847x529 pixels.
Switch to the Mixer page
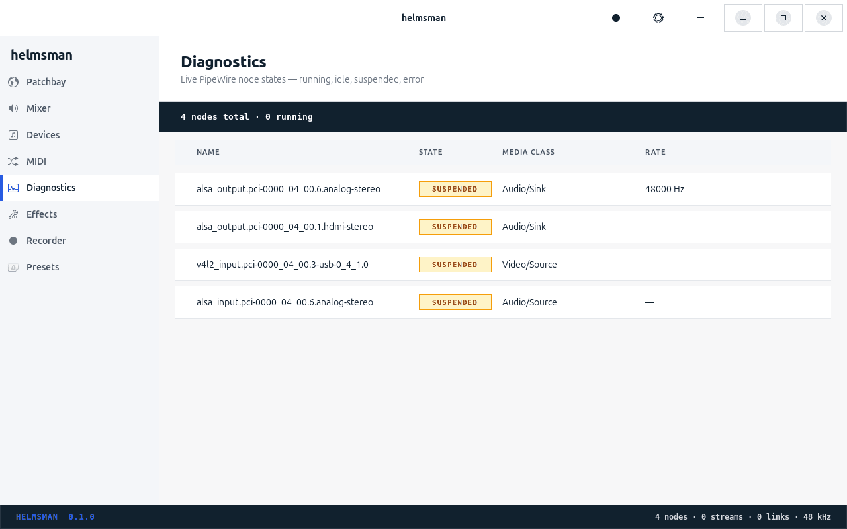click(x=79, y=108)
